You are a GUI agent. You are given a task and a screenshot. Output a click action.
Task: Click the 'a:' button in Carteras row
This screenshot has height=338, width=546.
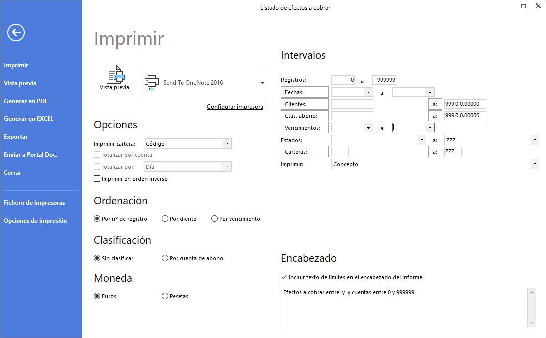click(435, 151)
